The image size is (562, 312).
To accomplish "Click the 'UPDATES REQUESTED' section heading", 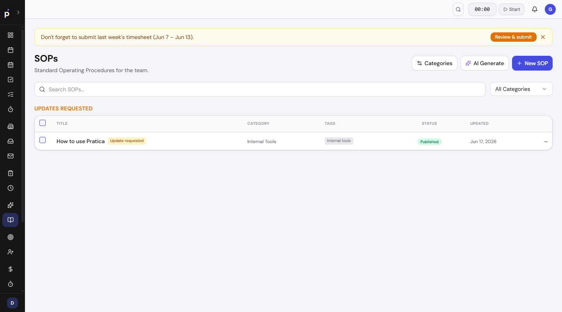I will point(63,108).
